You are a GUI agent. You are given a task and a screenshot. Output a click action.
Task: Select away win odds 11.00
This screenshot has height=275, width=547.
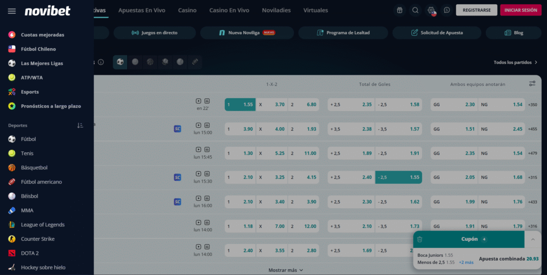pyautogui.click(x=303, y=153)
